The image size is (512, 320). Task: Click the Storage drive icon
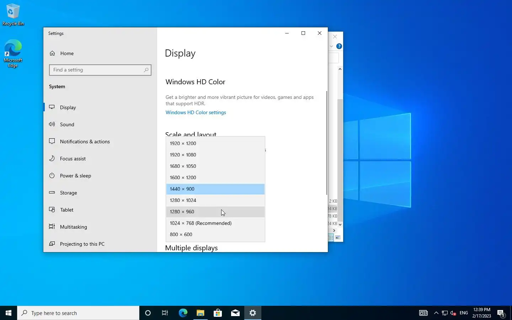coord(52,192)
